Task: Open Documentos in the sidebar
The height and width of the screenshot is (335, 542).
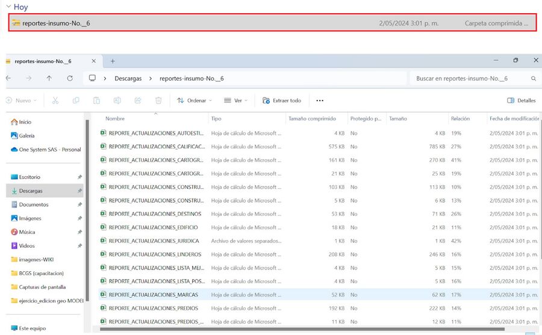Action: [30, 204]
